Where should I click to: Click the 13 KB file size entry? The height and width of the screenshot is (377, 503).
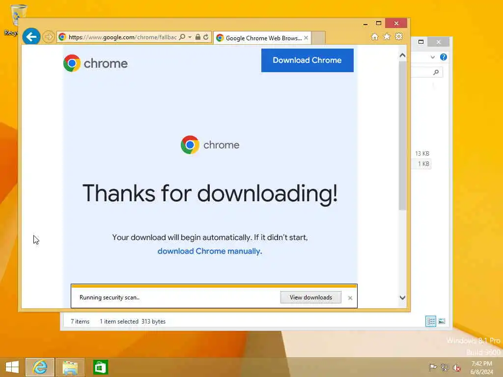pyautogui.click(x=422, y=154)
